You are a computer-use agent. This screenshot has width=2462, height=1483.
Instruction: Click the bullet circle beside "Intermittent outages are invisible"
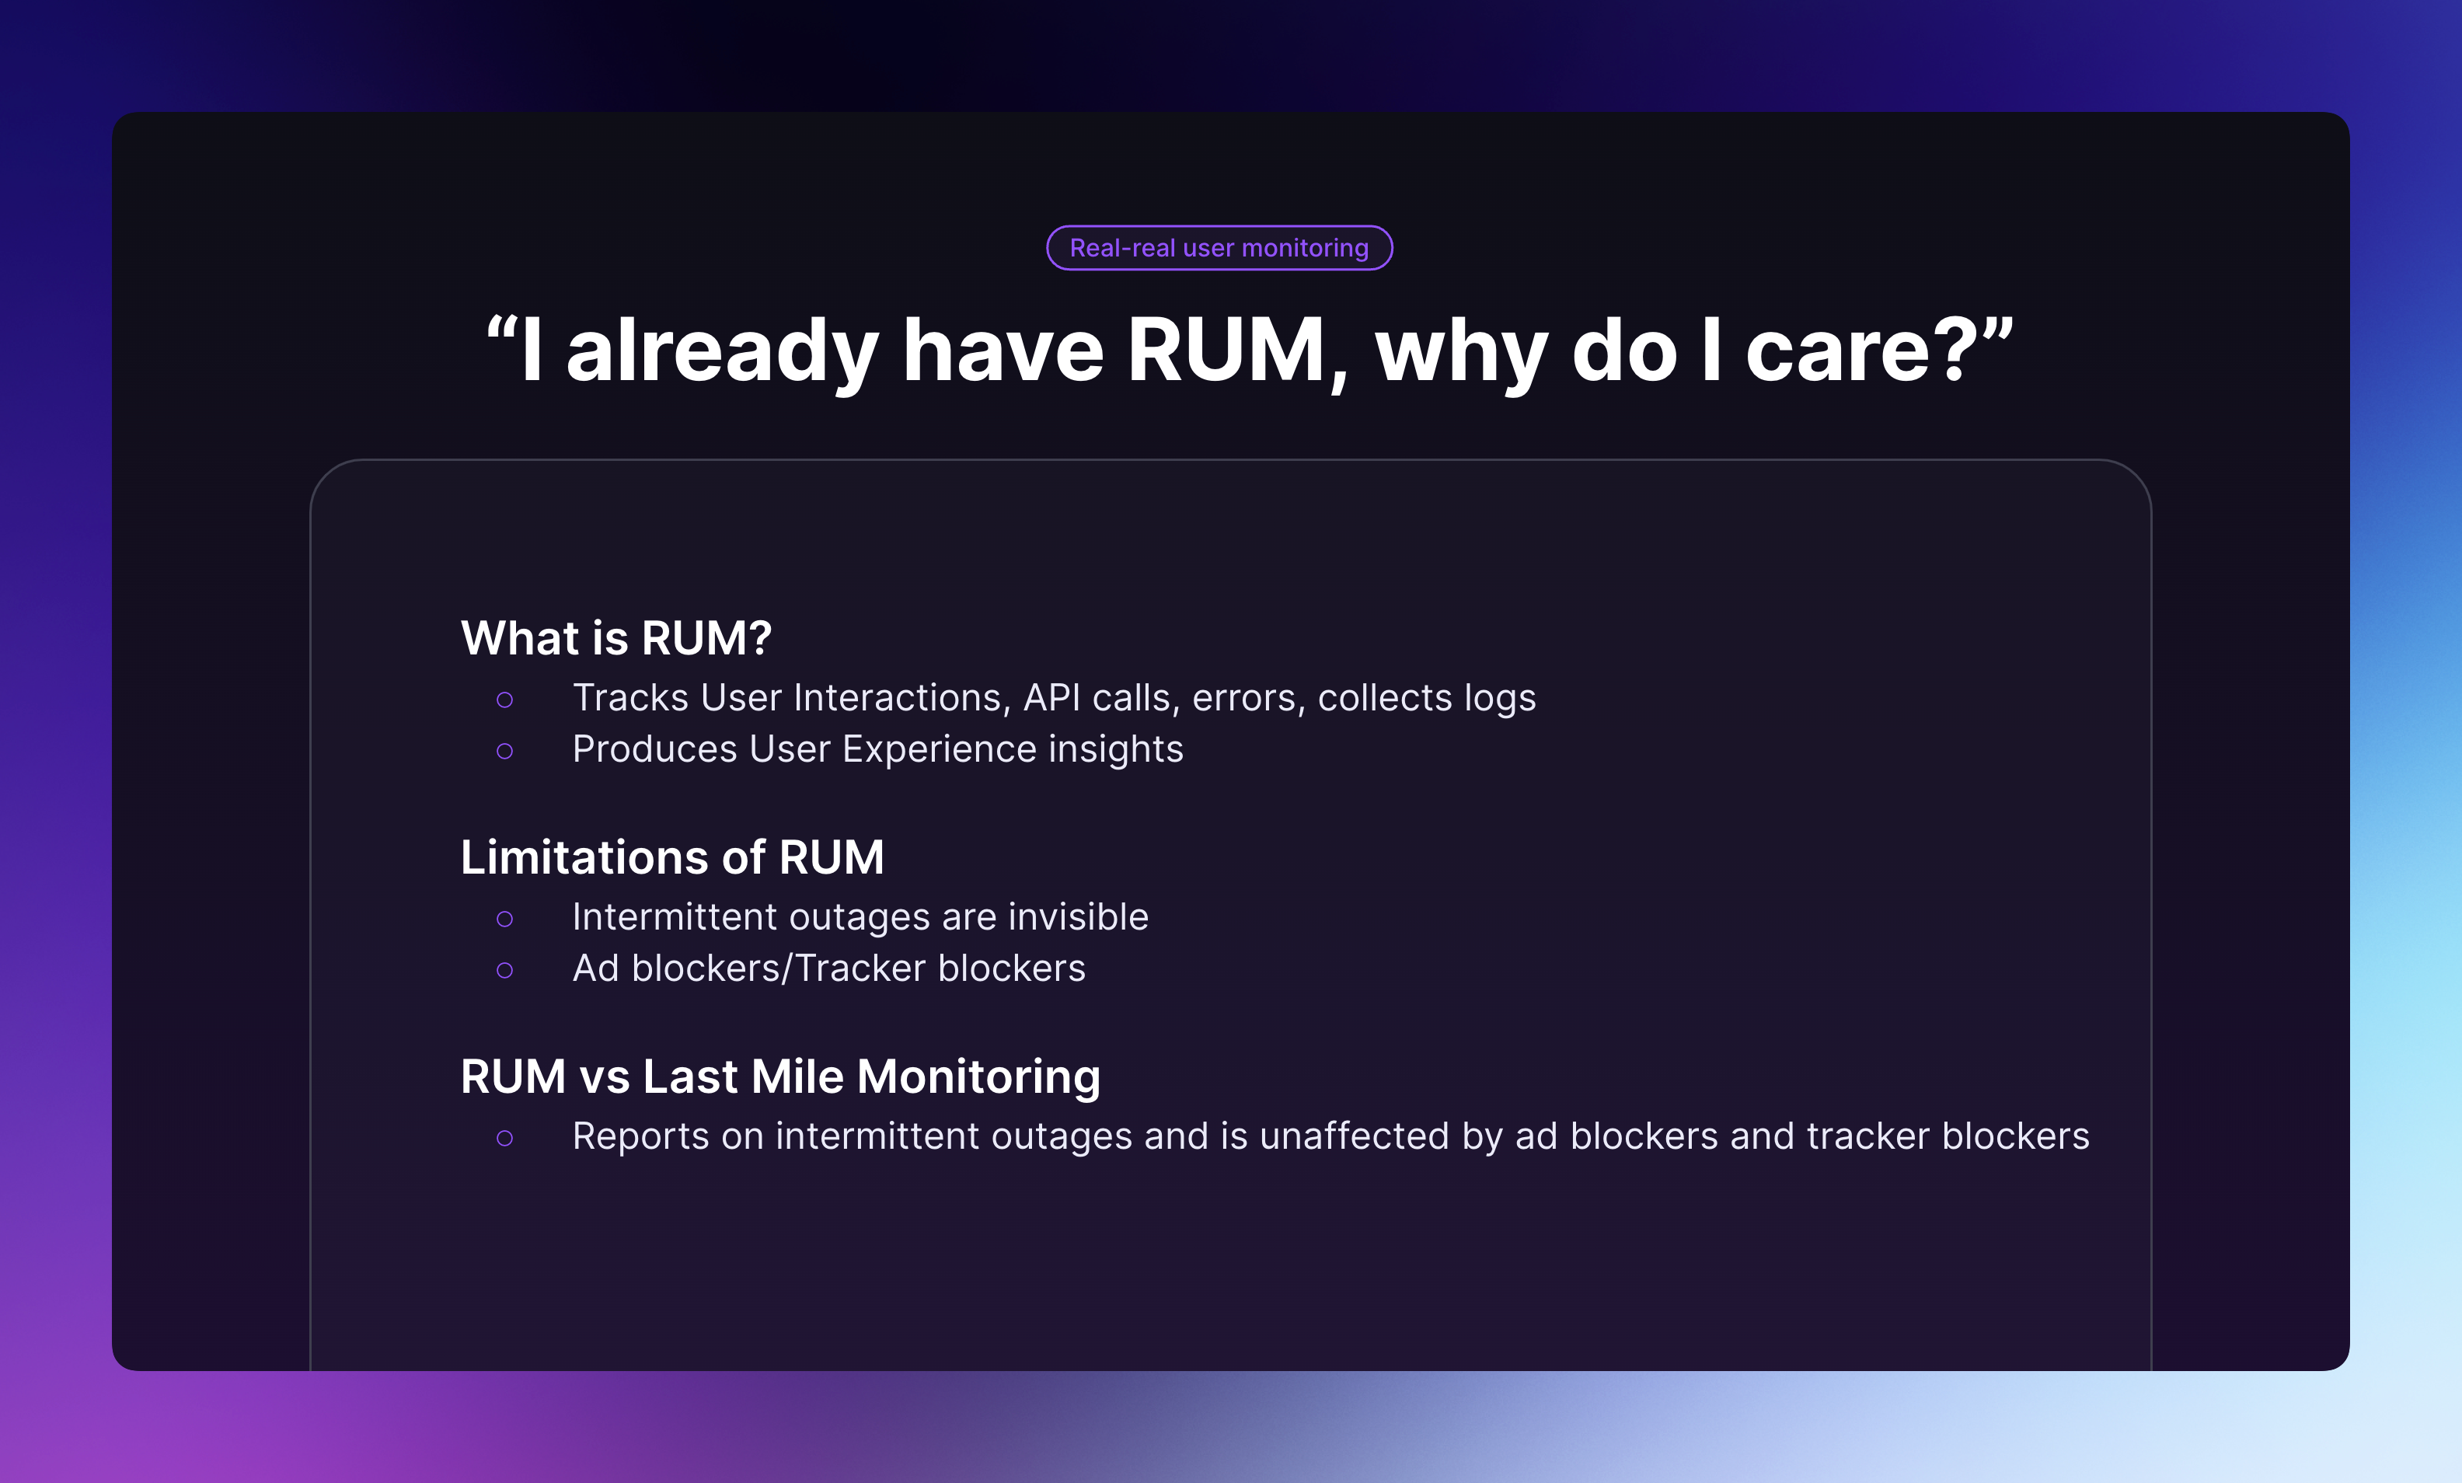pyautogui.click(x=506, y=919)
